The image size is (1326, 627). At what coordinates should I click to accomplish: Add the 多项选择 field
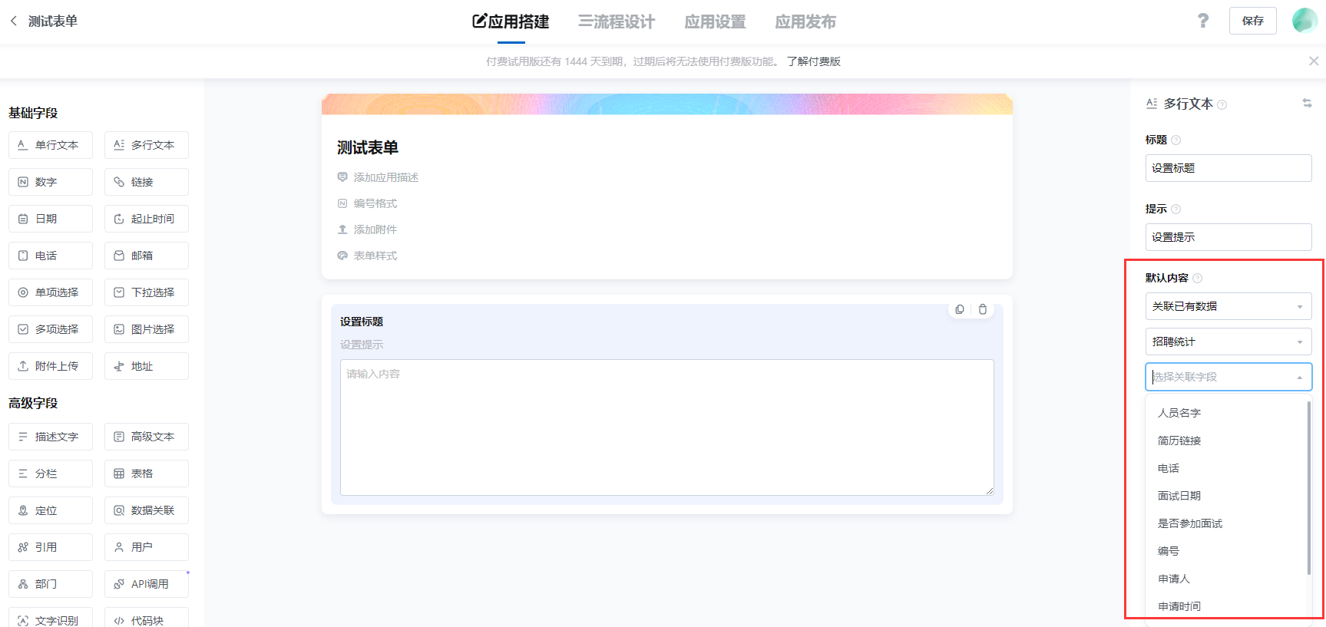51,329
